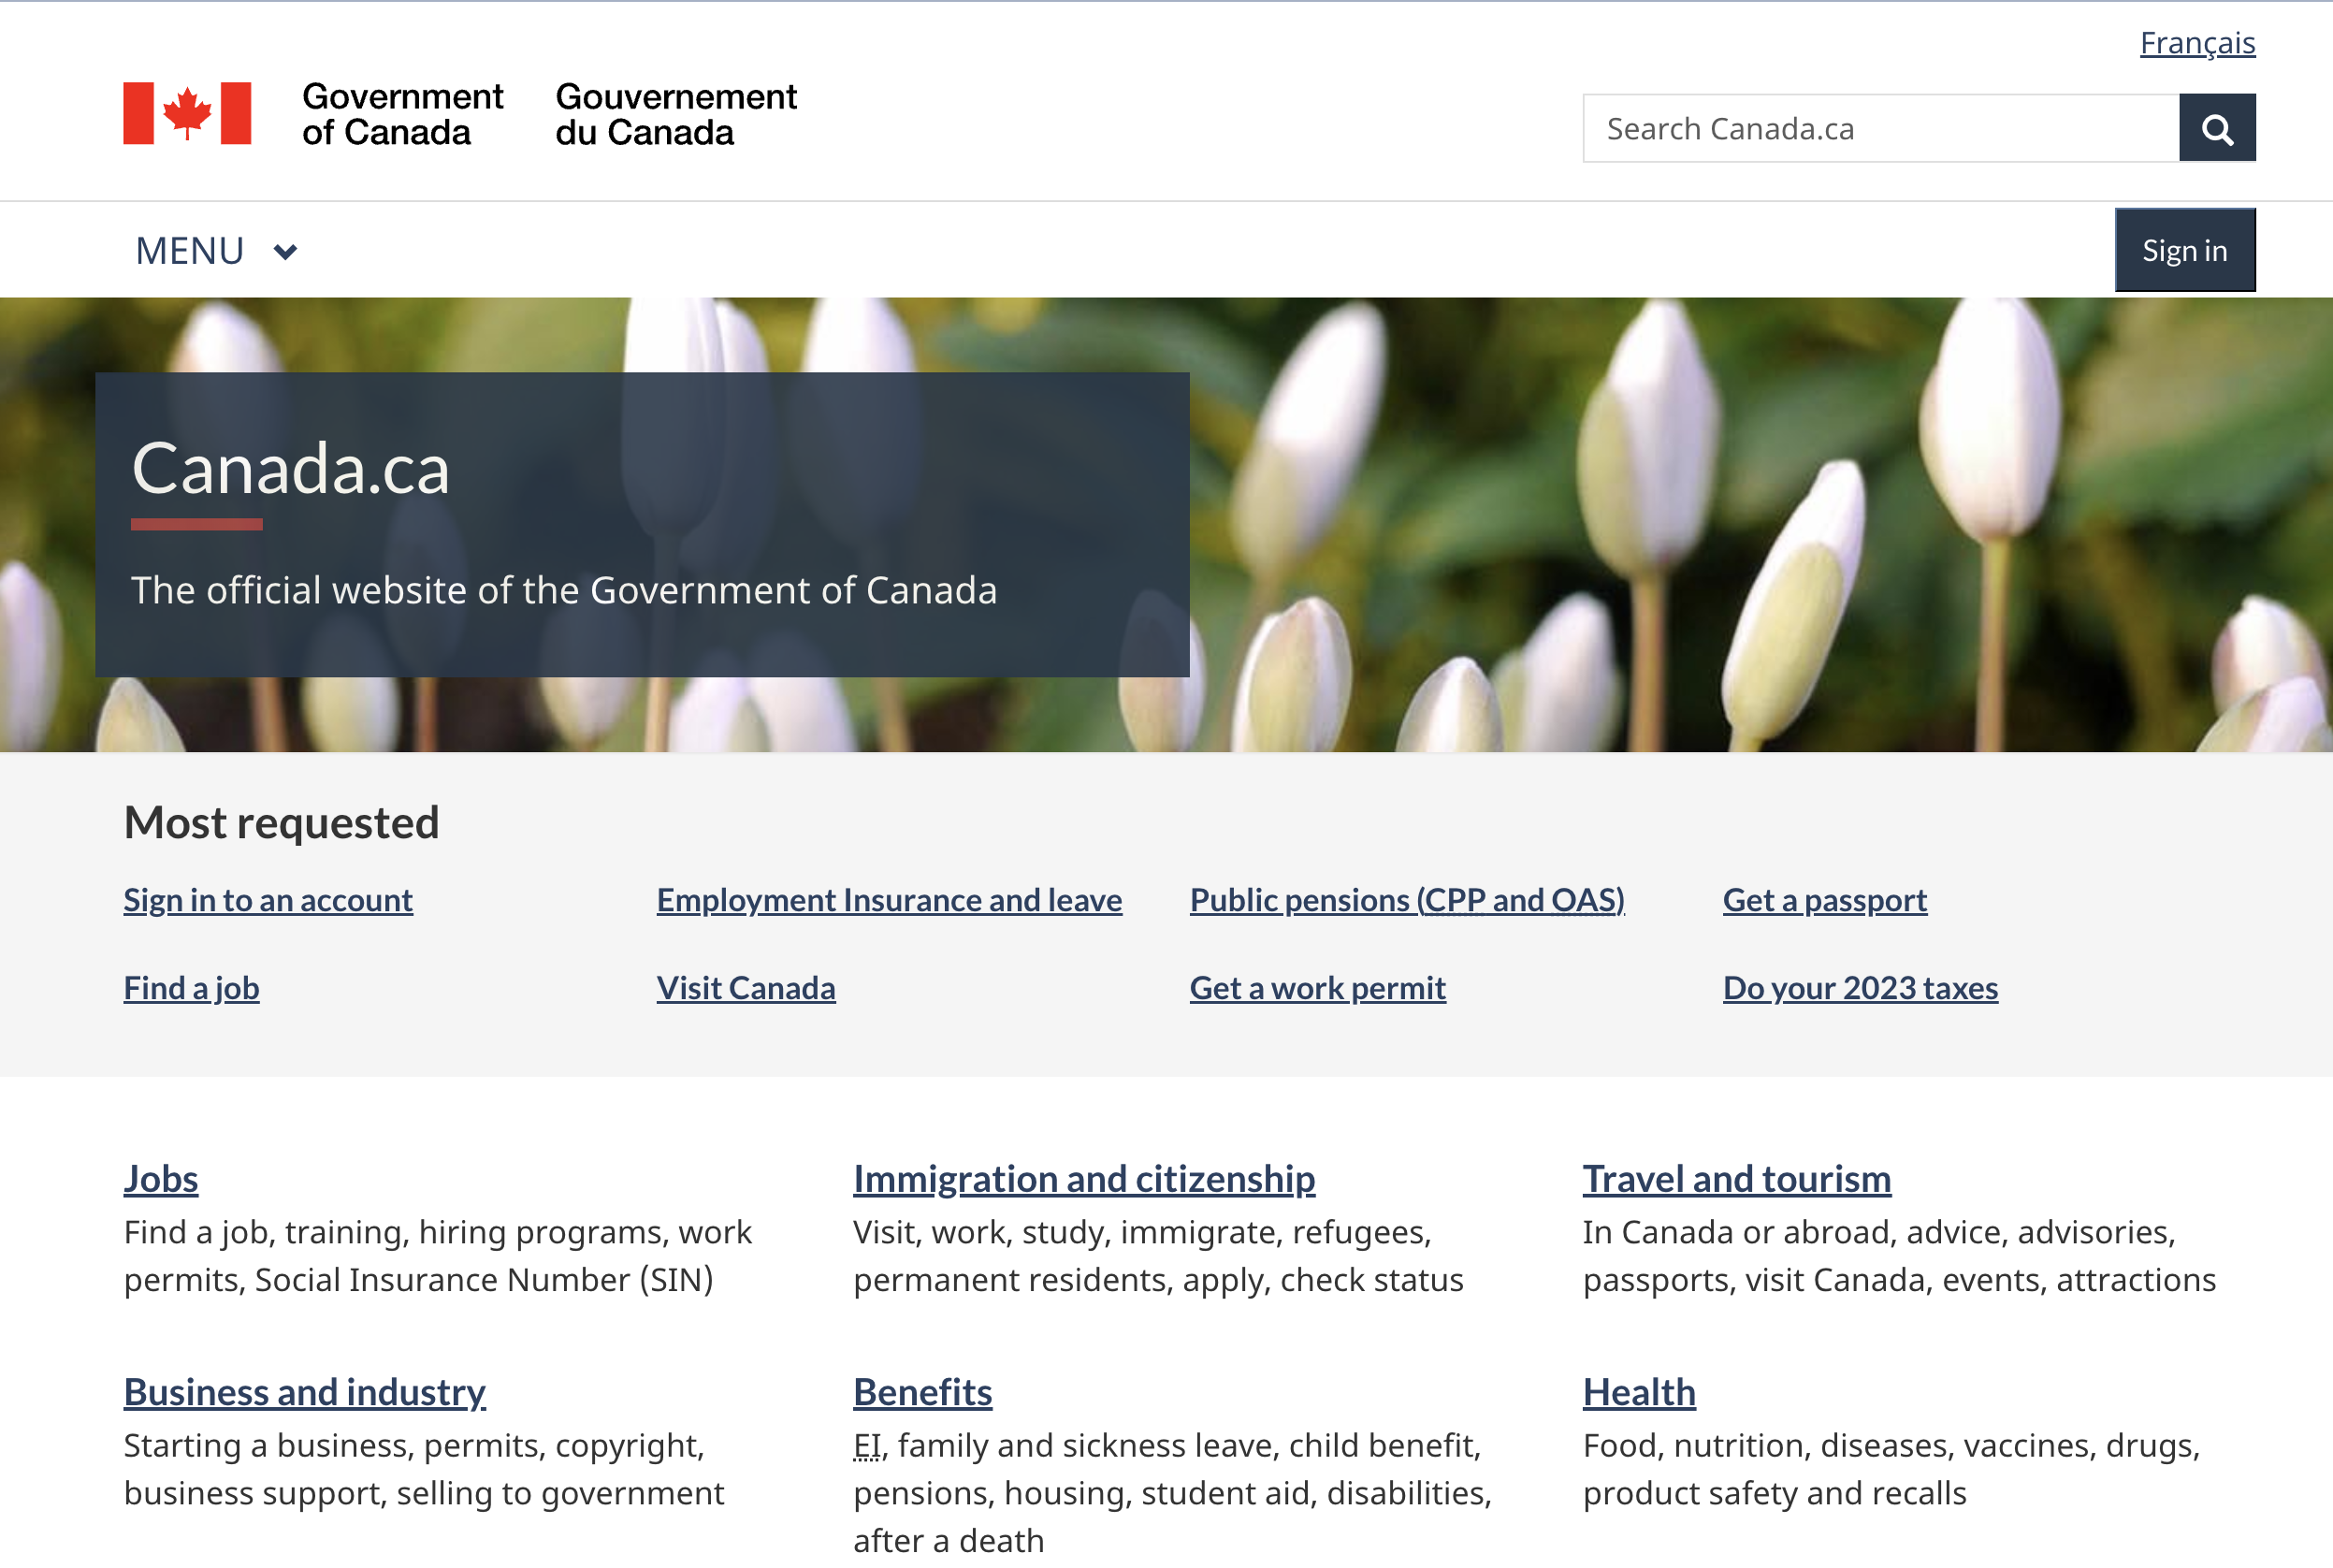The width and height of the screenshot is (2333, 1568).
Task: Open Immigration and citizenship topic
Action: pos(1083,1178)
